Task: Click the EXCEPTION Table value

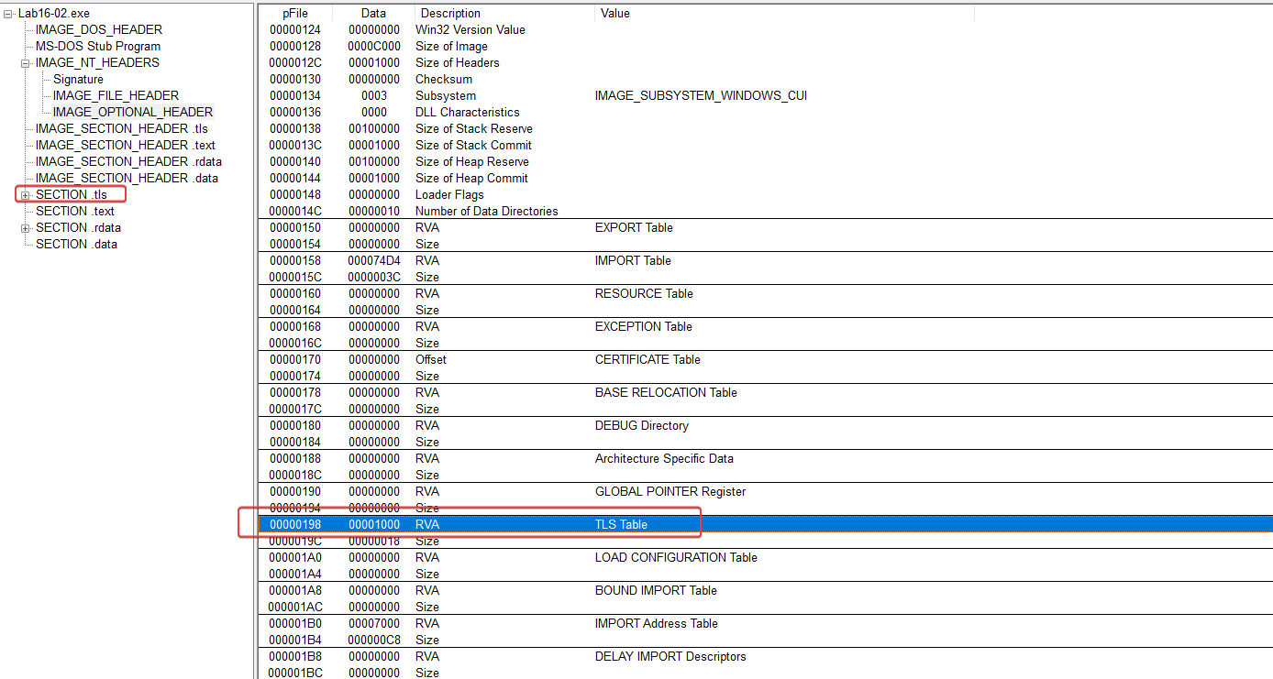Action: (644, 327)
